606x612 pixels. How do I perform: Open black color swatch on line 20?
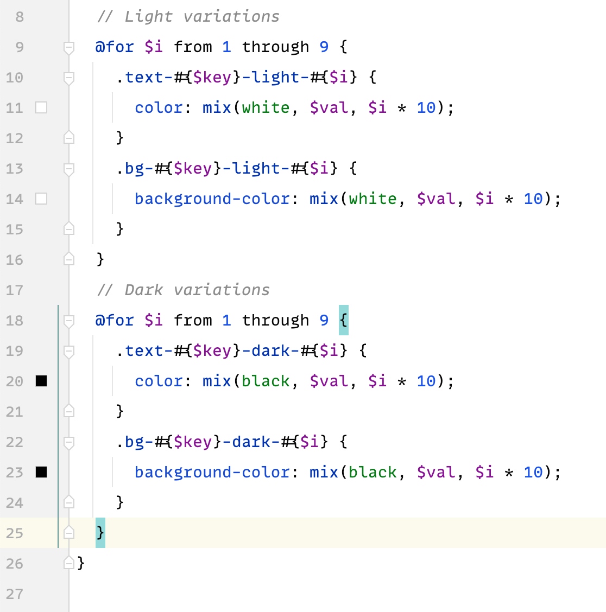point(41,381)
